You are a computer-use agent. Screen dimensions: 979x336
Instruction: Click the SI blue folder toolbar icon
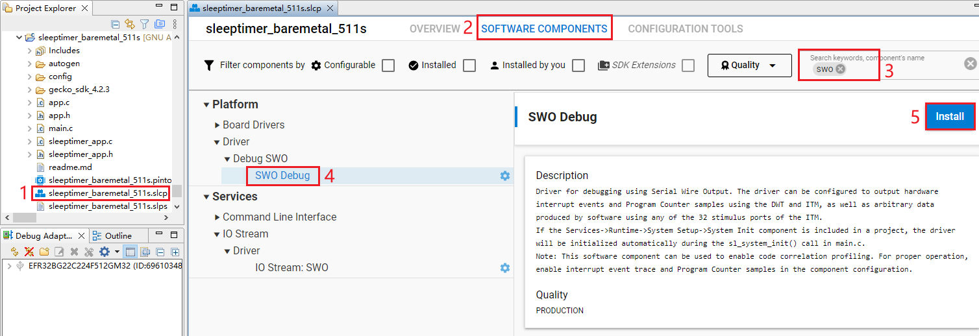(159, 25)
